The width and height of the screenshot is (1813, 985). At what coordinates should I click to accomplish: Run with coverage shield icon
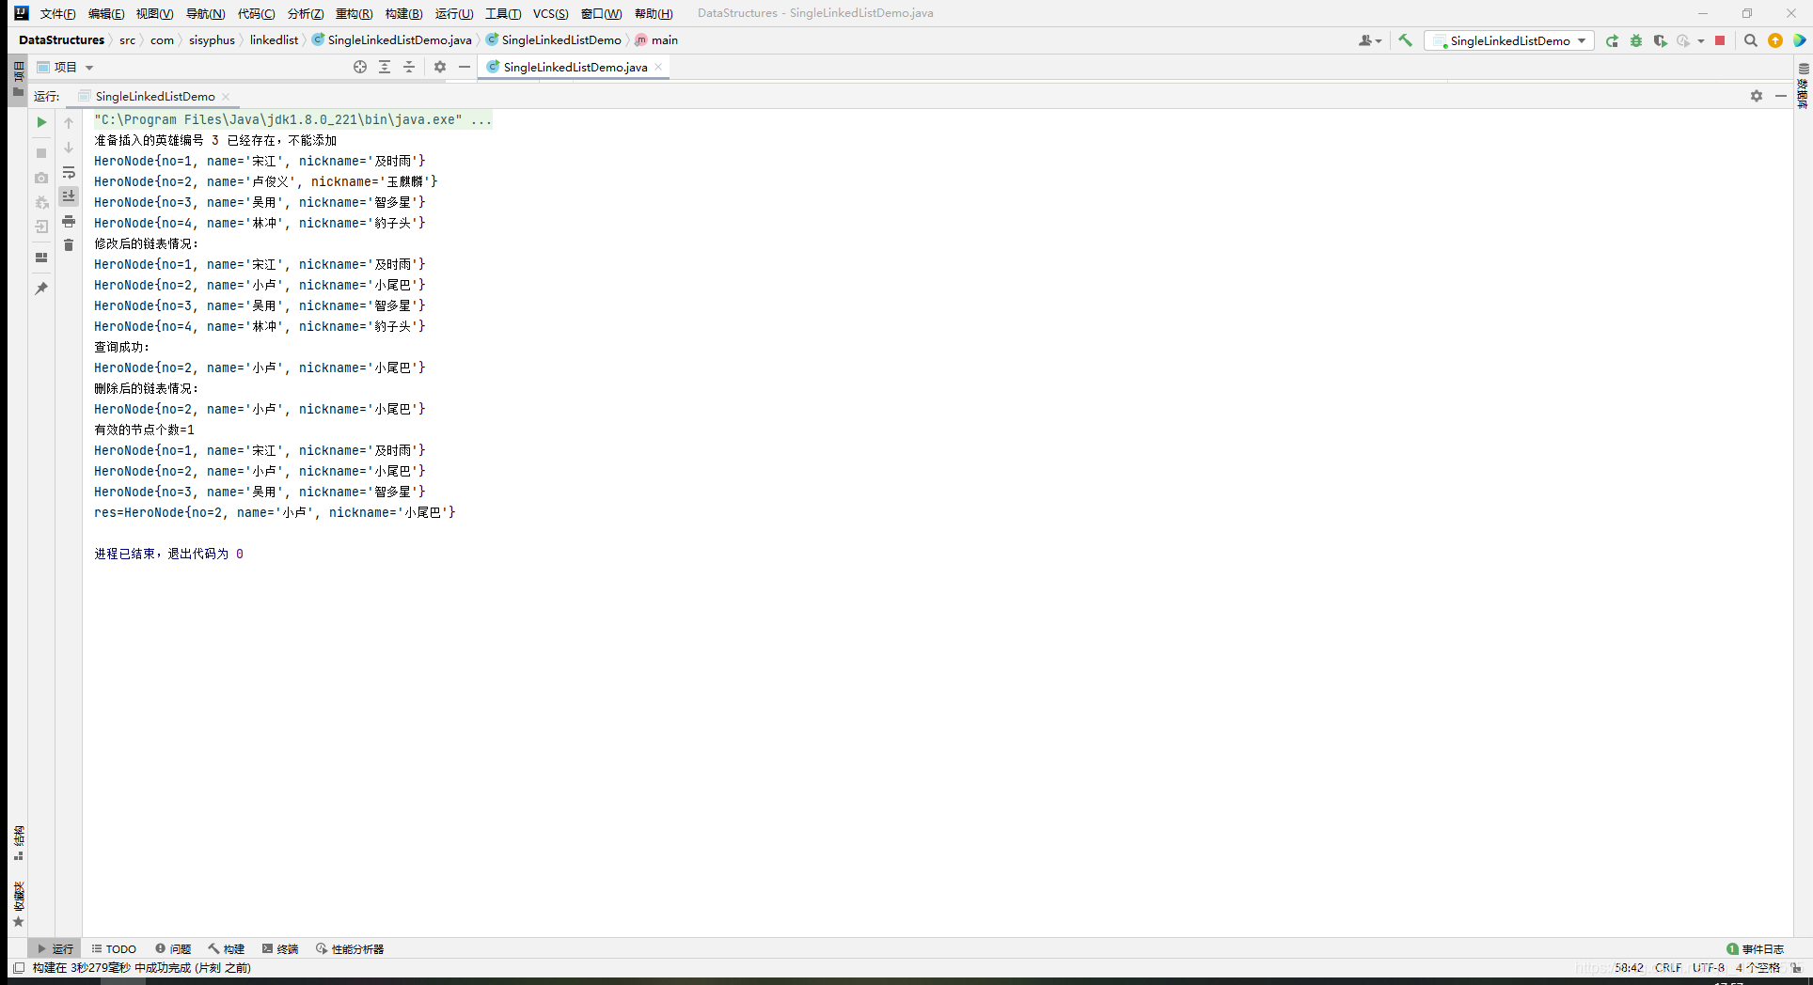(1661, 40)
